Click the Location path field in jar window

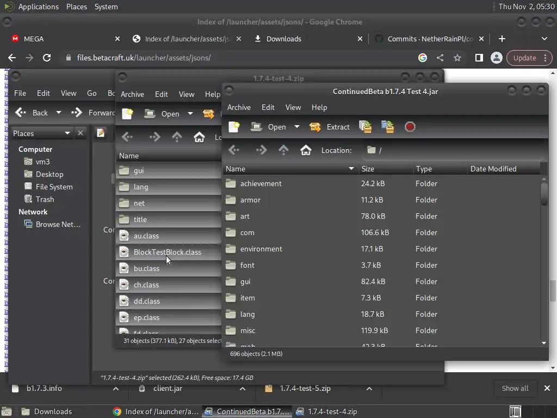(453, 150)
